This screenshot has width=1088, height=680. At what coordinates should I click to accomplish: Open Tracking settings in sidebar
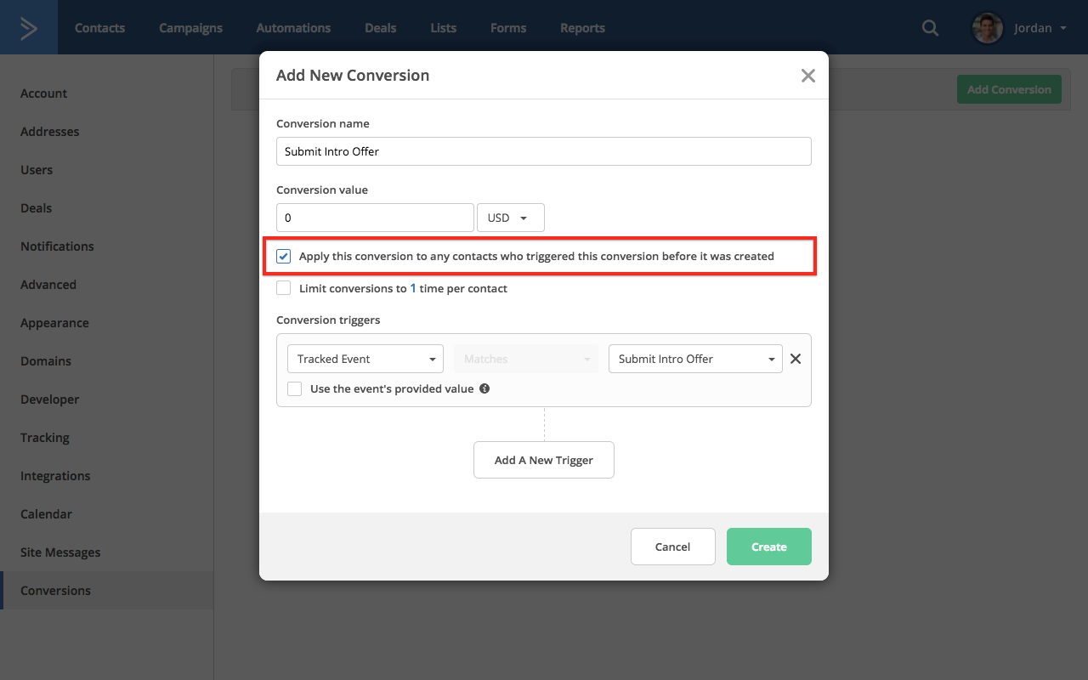tap(45, 438)
